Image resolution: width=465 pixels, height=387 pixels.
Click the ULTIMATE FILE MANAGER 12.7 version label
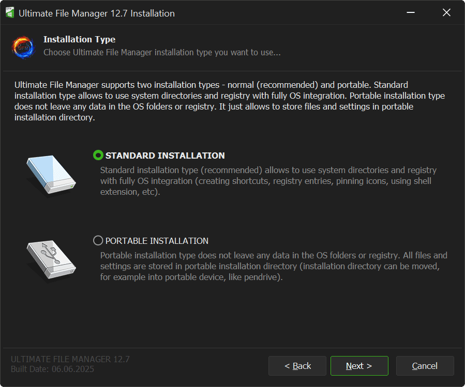[70, 359]
